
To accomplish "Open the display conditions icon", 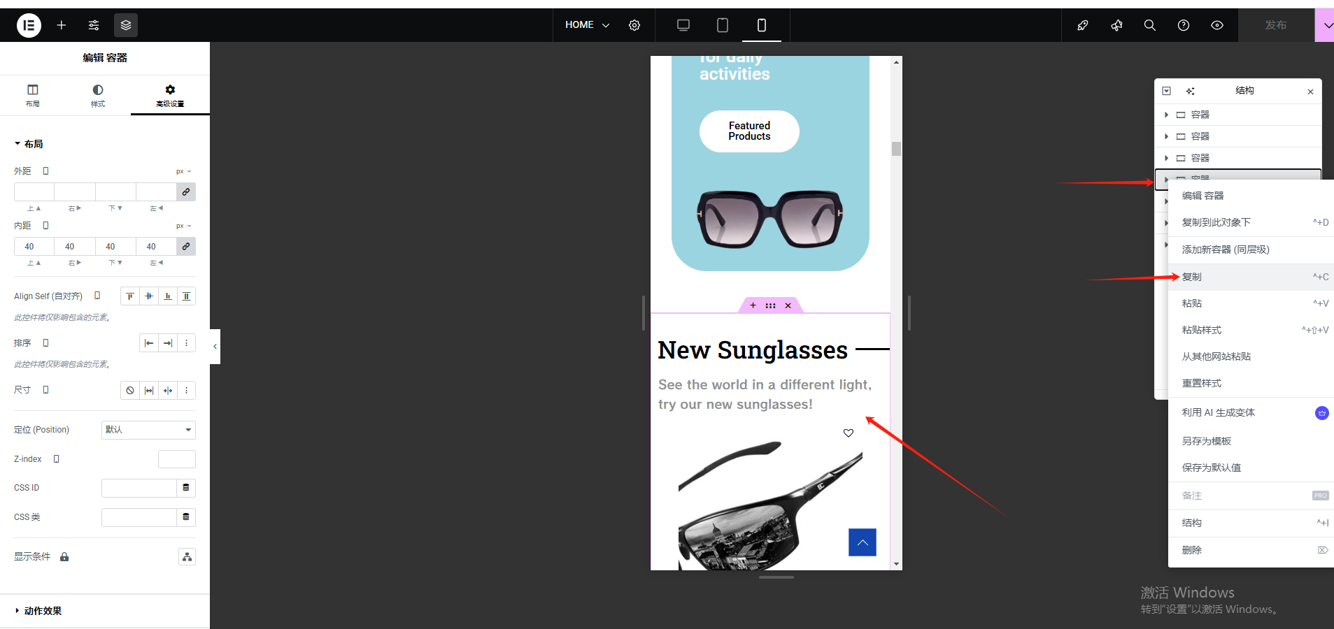I will pos(187,557).
